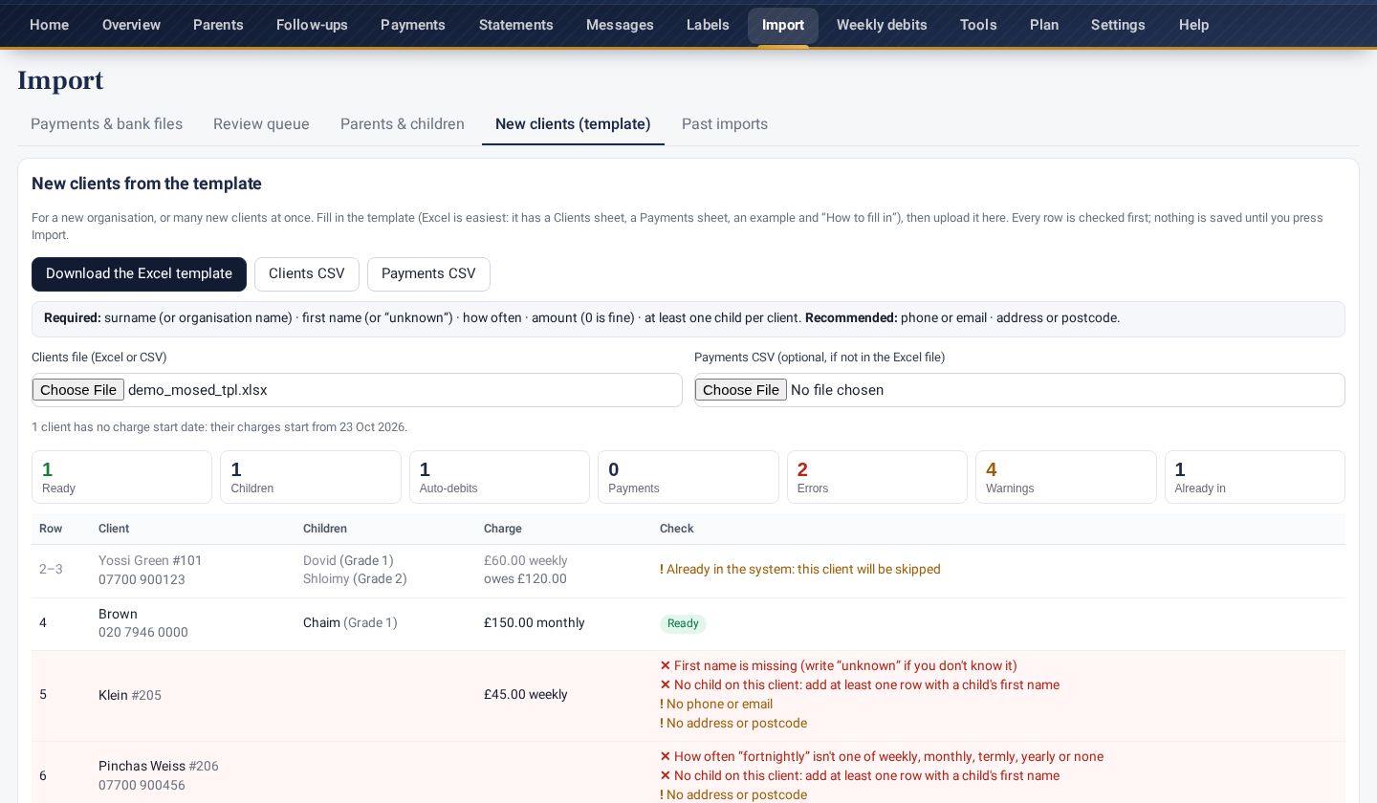1377x803 pixels.
Task: Open the Parents section
Action: [218, 25]
